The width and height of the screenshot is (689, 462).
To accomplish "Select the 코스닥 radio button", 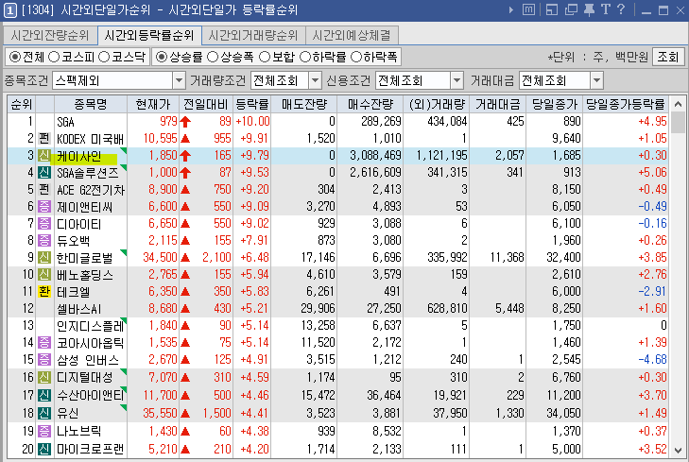I will click(104, 57).
